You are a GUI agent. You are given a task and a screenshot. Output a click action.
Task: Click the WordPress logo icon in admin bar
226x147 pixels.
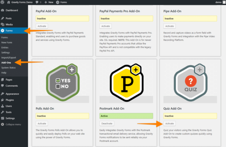(3, 2)
